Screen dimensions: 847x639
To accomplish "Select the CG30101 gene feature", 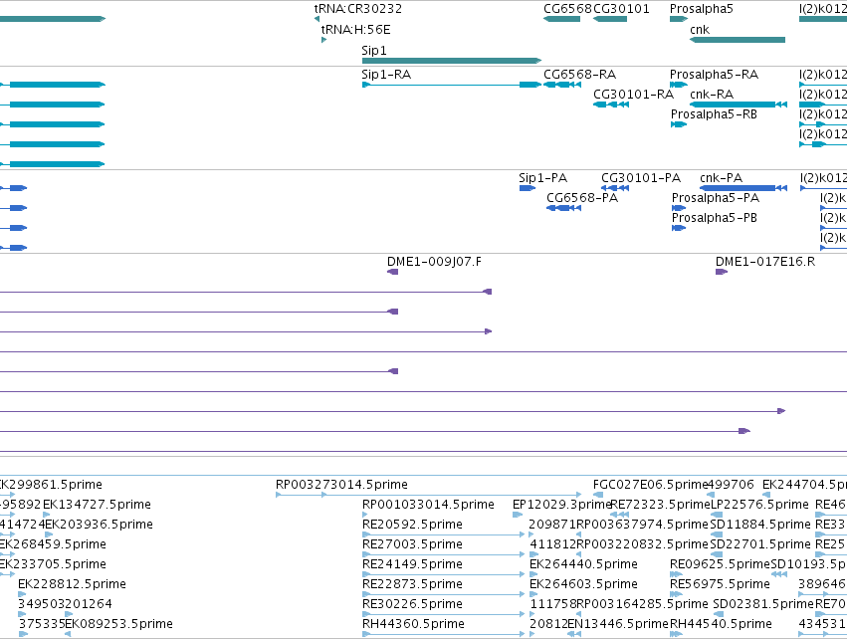I will pyautogui.click(x=610, y=19).
